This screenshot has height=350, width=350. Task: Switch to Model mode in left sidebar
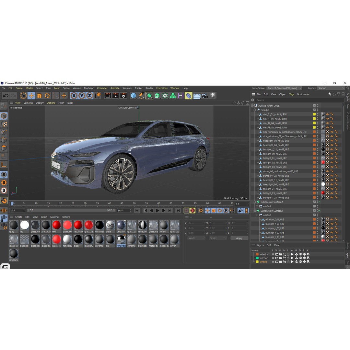[4, 116]
